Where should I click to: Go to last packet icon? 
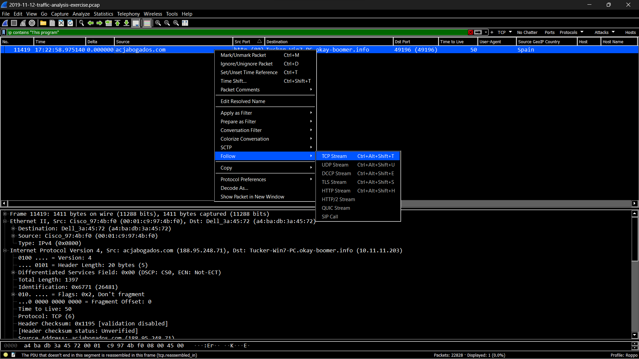click(x=126, y=23)
